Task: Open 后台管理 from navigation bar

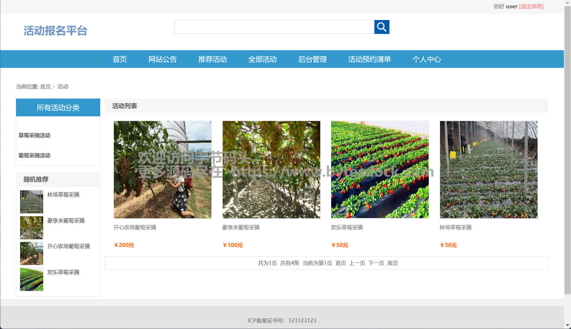Action: 312,59
